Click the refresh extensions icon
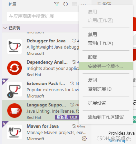 coord(66,4)
